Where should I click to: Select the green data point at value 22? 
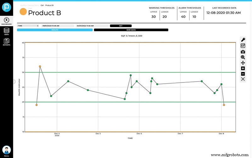point(51,96)
